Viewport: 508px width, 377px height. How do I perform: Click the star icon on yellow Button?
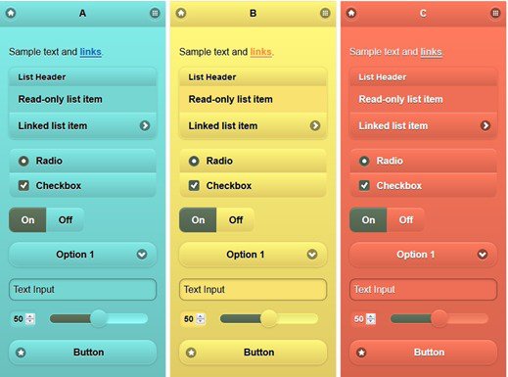191,353
